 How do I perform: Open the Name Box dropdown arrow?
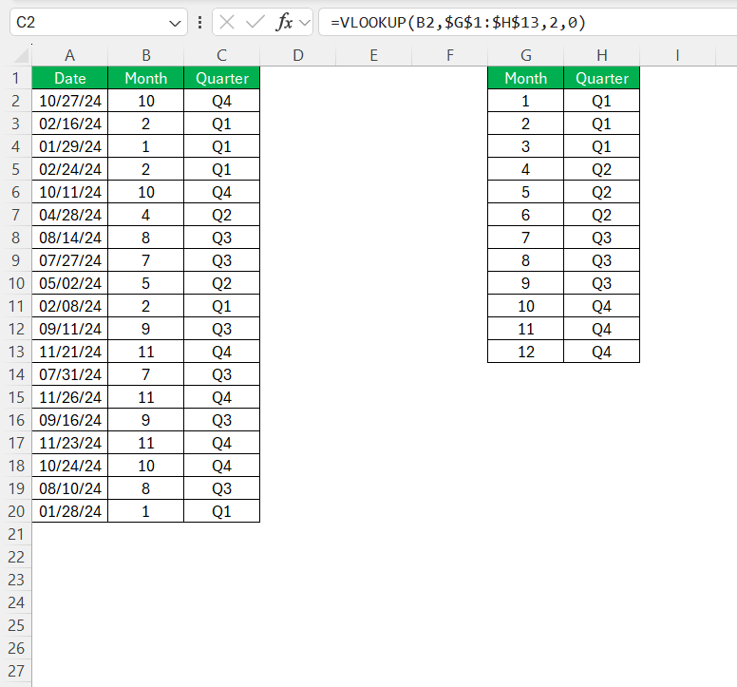point(175,23)
